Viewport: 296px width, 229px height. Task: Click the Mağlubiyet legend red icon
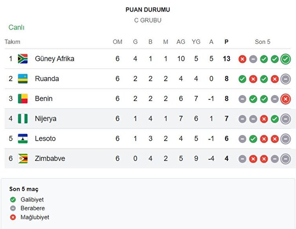point(13,218)
